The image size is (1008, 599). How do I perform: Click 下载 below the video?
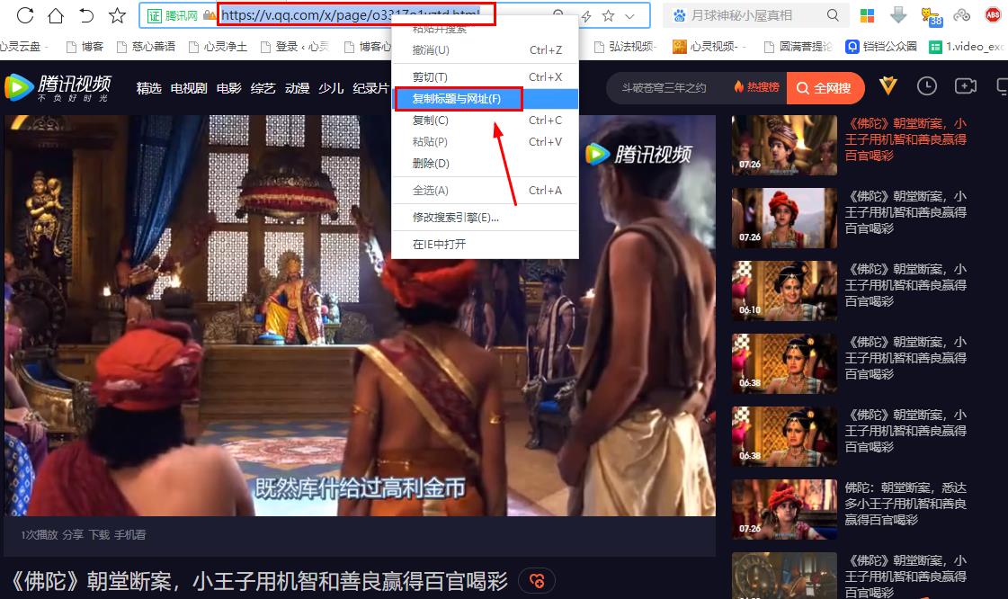(x=99, y=535)
